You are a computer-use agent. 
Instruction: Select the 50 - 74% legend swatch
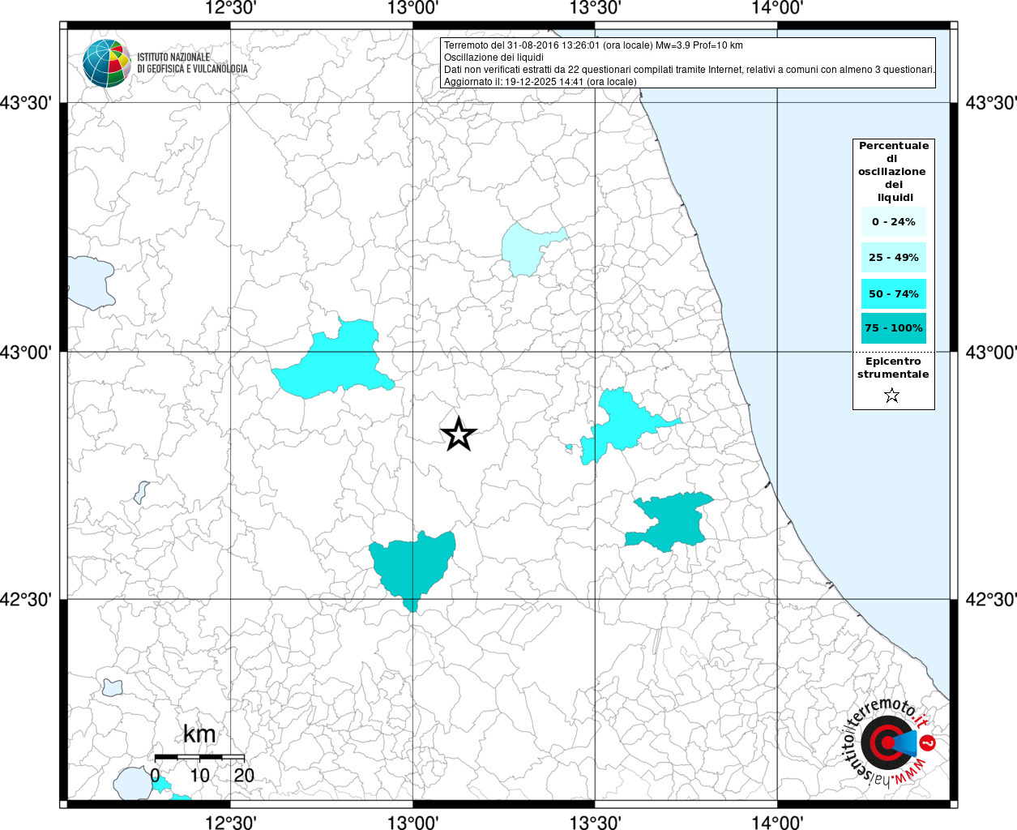pyautogui.click(x=893, y=293)
